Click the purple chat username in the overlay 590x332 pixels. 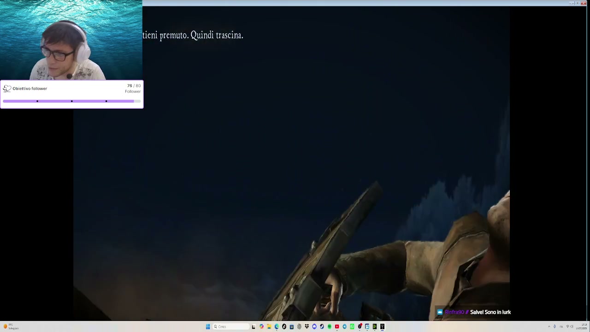tap(454, 312)
